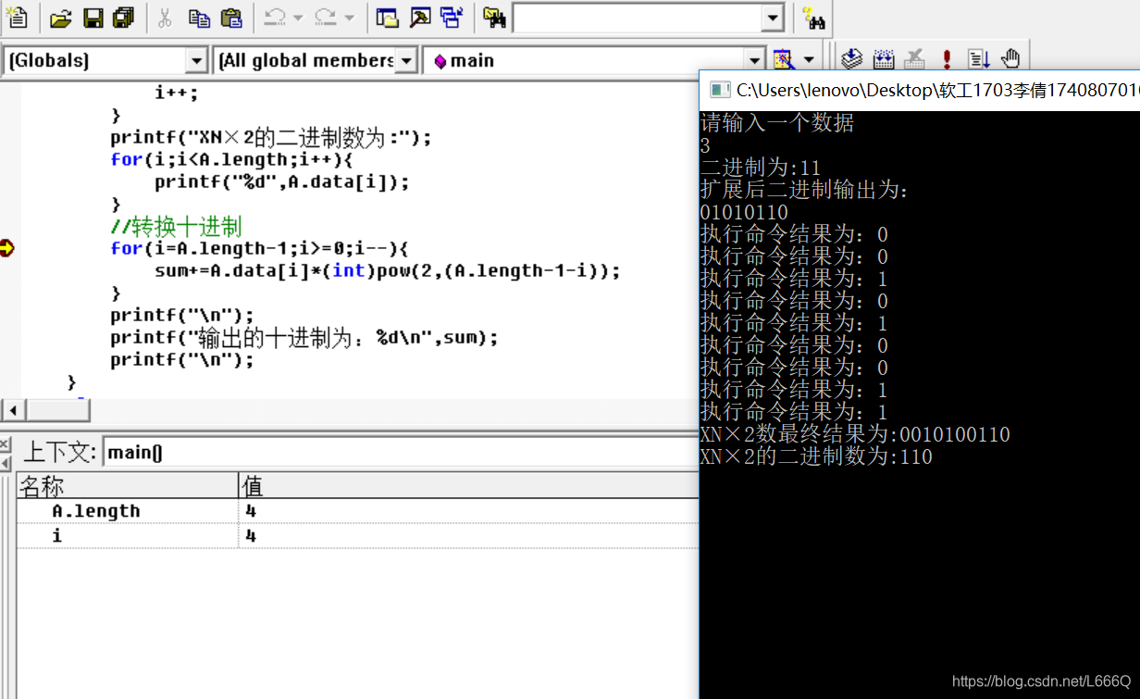The height and width of the screenshot is (699, 1140).
Task: Expand the main function dropdown
Action: click(755, 61)
